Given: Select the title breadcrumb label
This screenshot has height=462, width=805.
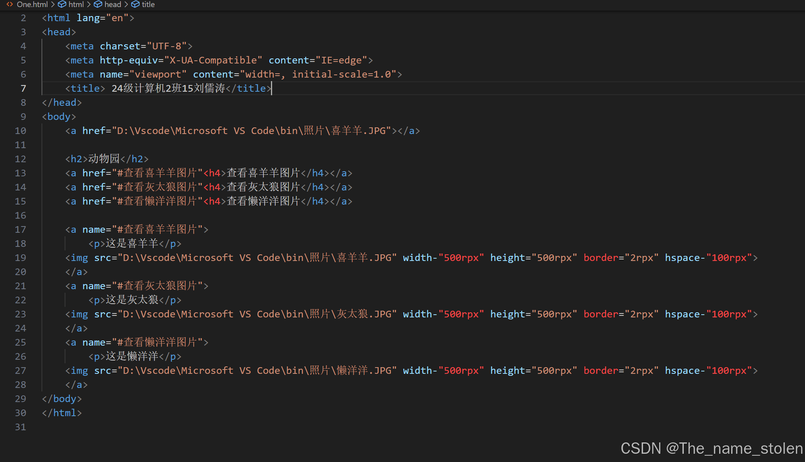Looking at the screenshot, I should [148, 4].
